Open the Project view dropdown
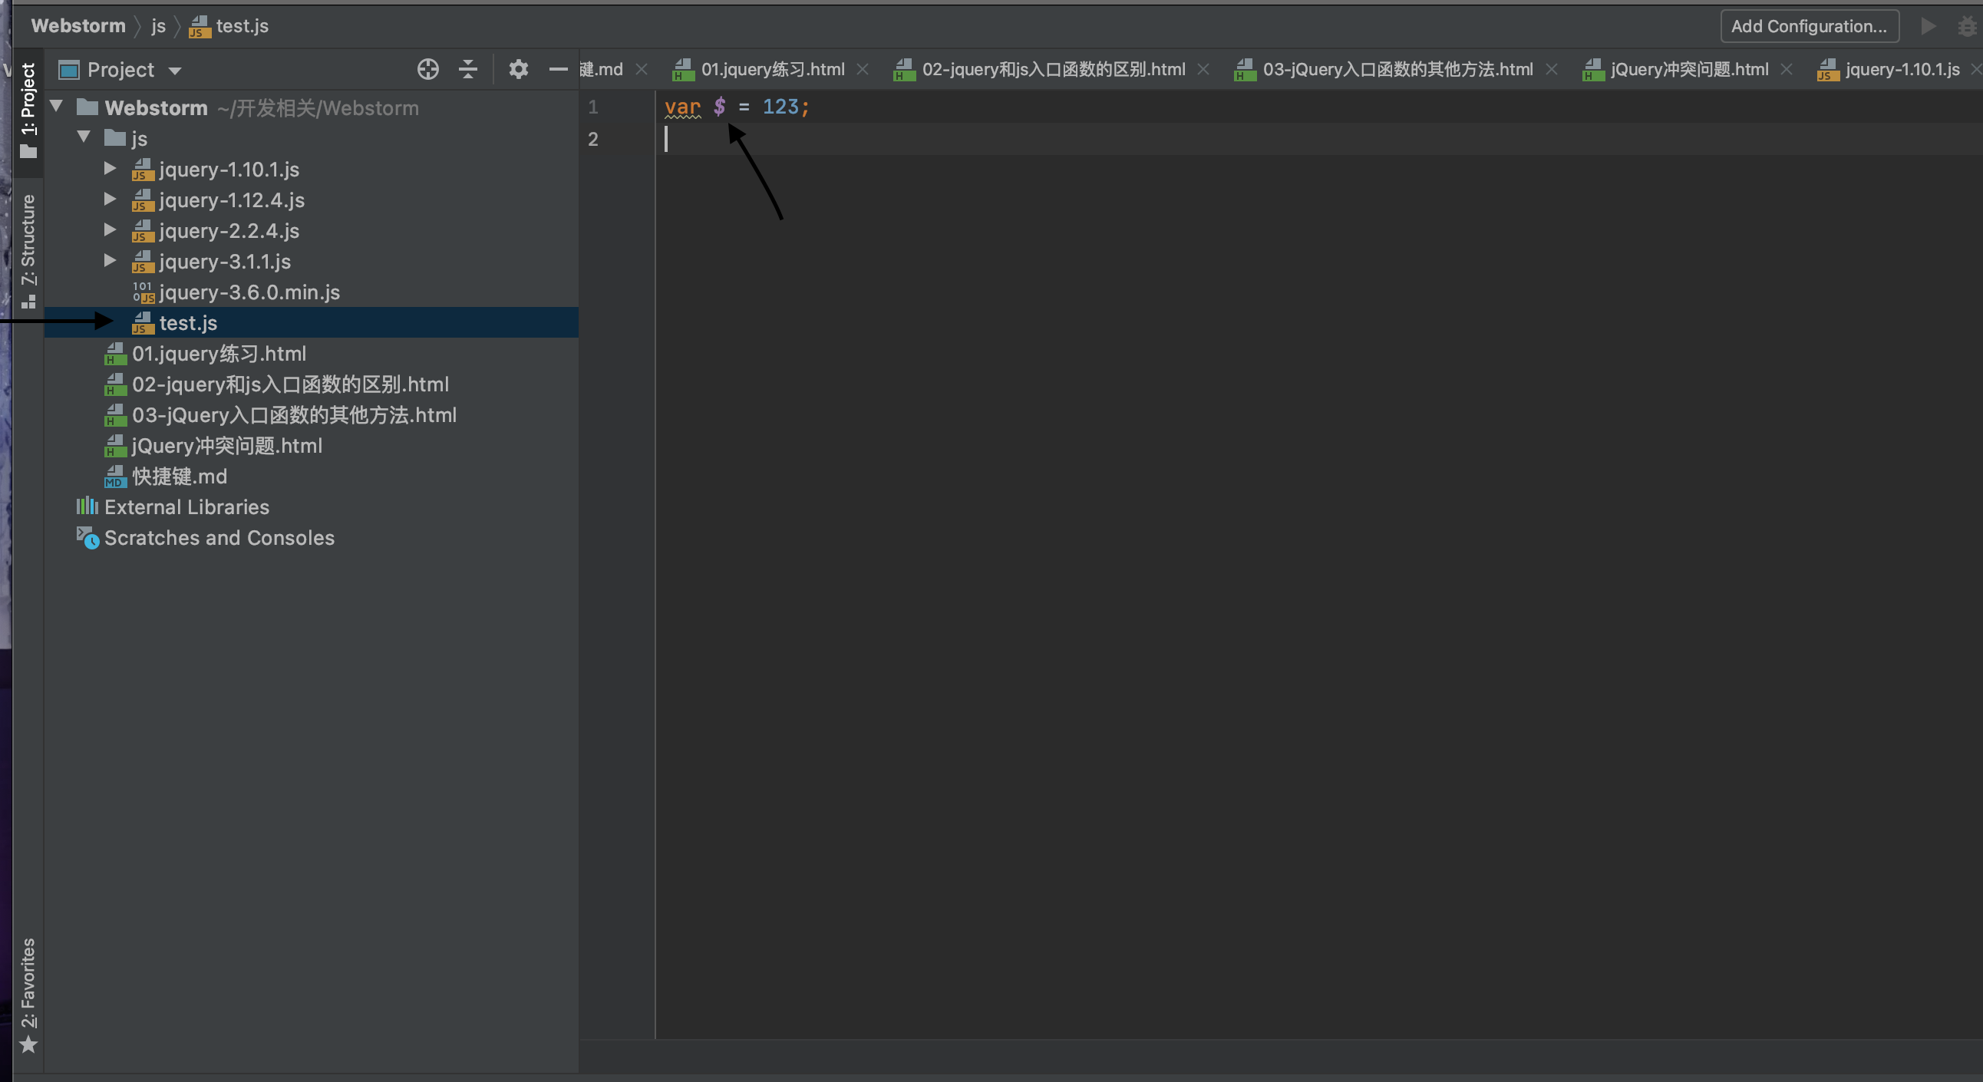1983x1082 pixels. coord(175,71)
